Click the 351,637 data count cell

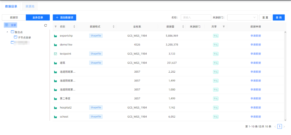click(x=172, y=63)
